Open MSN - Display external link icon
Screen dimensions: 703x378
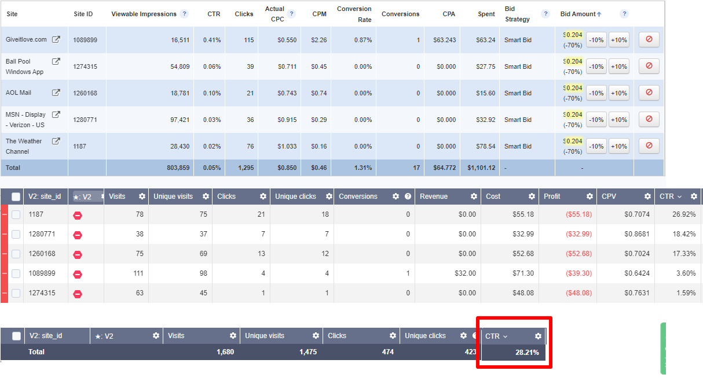(x=56, y=114)
